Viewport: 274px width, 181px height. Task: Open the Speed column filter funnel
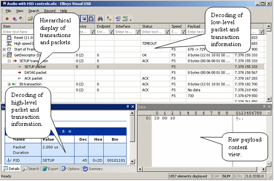tap(183, 32)
